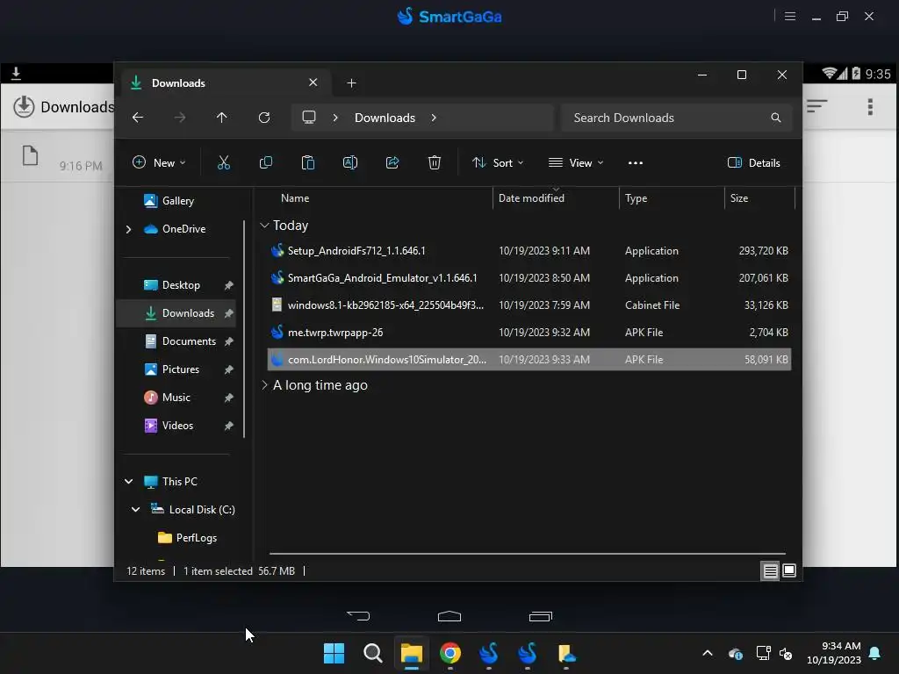Select PerfLogs folder in tree
This screenshot has height=674, width=899.
(188, 538)
